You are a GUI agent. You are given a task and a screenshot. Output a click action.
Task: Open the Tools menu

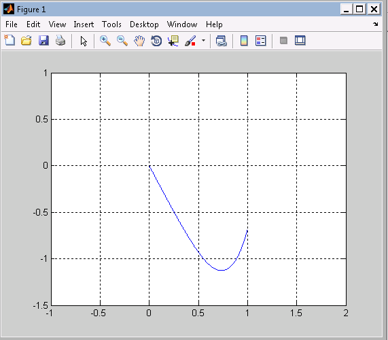coord(111,24)
